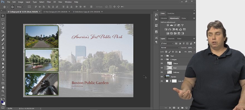Select the Lasso tool
The height and width of the screenshot is (110, 245).
[3, 24]
